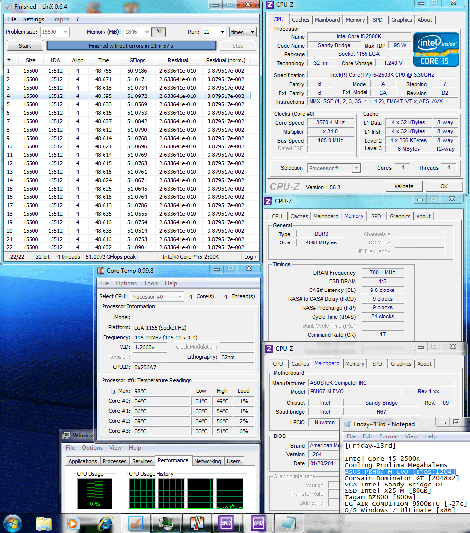The height and width of the screenshot is (533, 470).
Task: Click the Windows Start orb
Action: coord(12,523)
